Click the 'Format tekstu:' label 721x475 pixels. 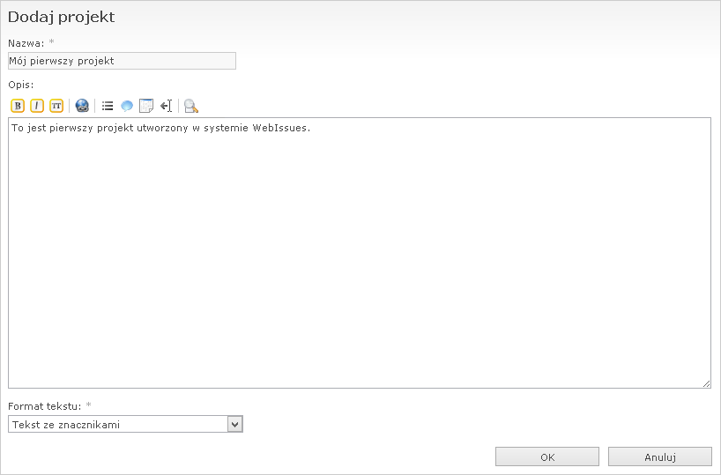44,406
